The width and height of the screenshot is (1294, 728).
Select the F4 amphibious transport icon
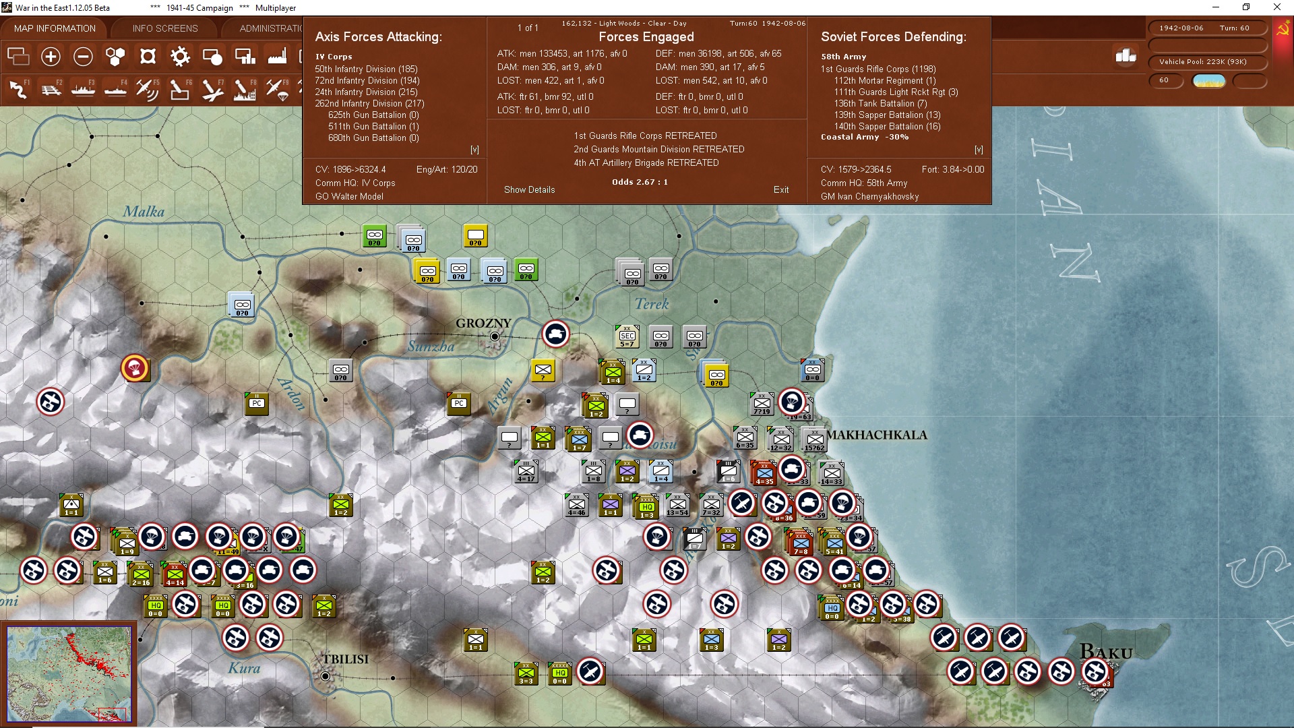[115, 89]
